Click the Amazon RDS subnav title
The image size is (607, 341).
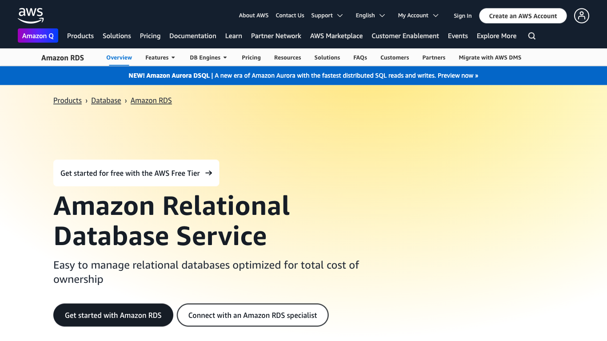pyautogui.click(x=63, y=58)
